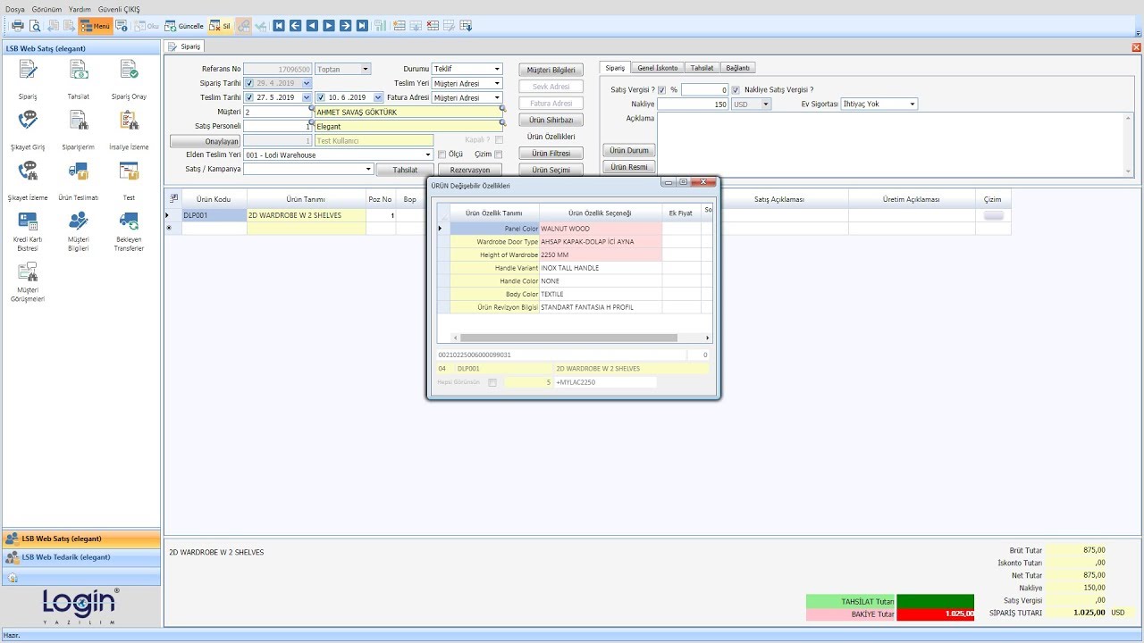Go to the first record arrow
The width and height of the screenshot is (1144, 643).
279,26
